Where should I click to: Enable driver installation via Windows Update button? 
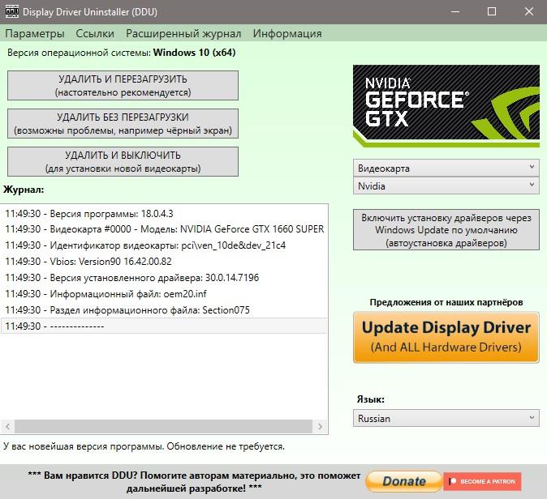click(x=446, y=230)
